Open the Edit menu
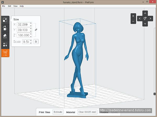 point(9,6)
